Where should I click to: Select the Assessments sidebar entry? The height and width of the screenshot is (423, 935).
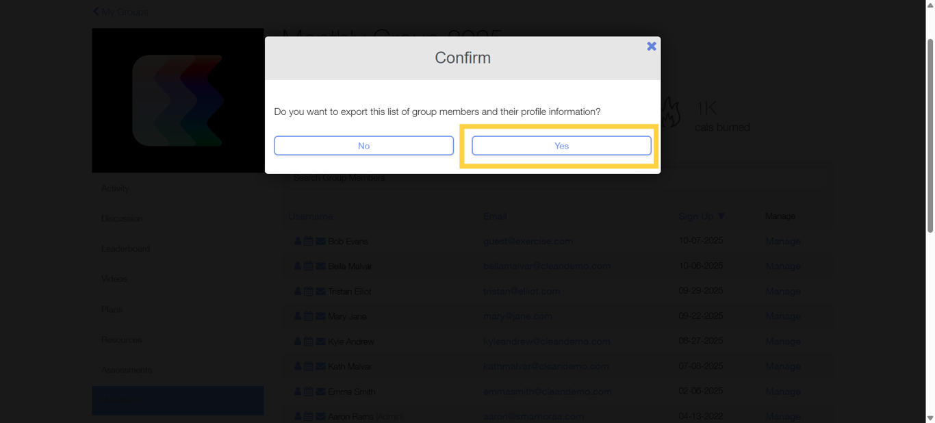click(126, 370)
